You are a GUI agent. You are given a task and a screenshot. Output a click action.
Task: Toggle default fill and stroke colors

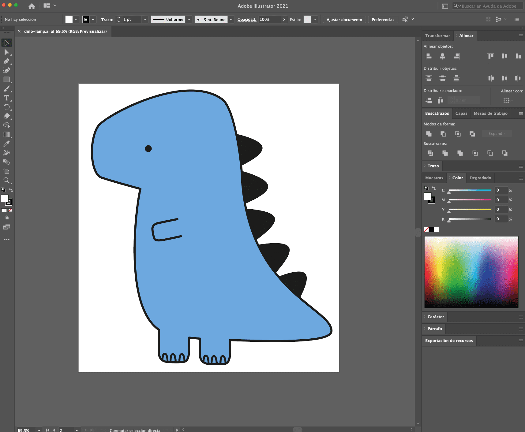pyautogui.click(x=3, y=190)
